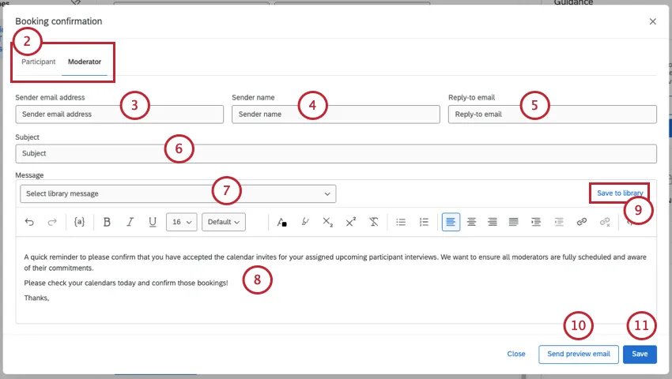The width and height of the screenshot is (672, 379).
Task: Click the blue Save button
Action: click(640, 355)
